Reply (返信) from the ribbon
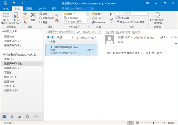The height and width of the screenshot is (125, 178). [43, 14]
